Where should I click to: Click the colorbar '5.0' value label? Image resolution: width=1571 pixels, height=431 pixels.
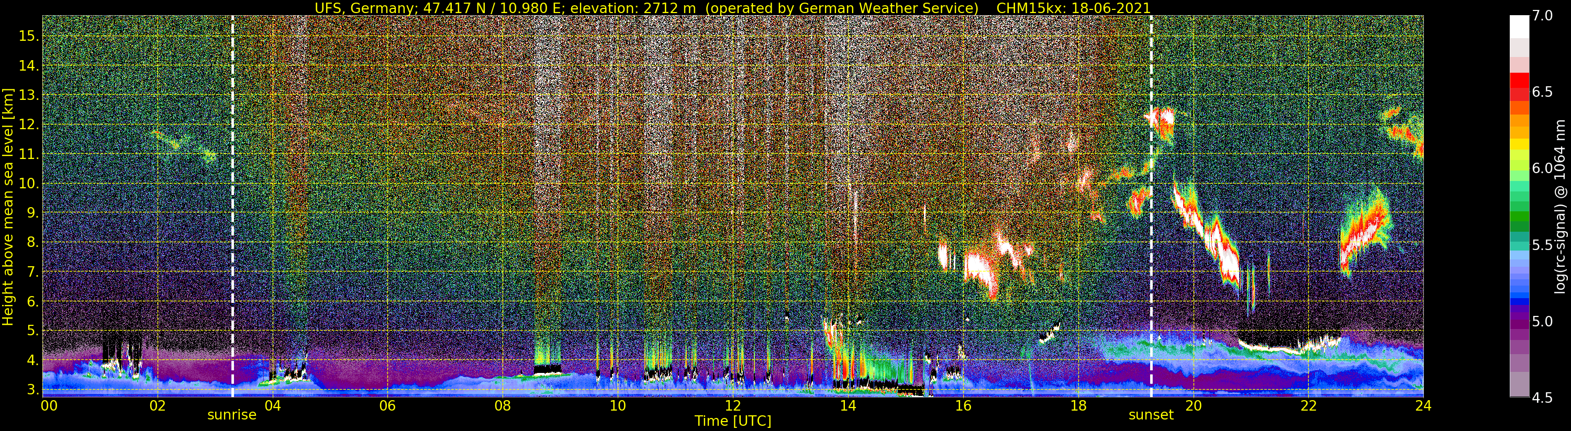[1542, 321]
